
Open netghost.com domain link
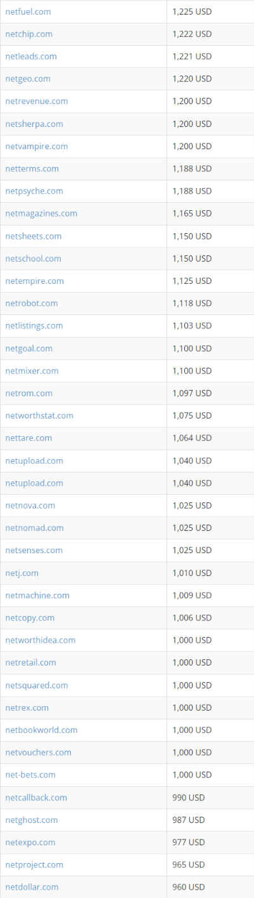click(x=31, y=820)
